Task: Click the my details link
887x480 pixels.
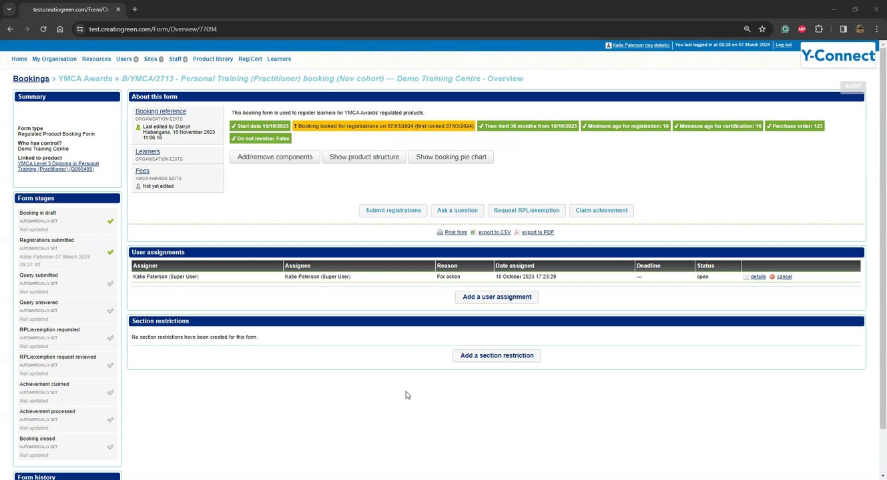Action: (657, 45)
